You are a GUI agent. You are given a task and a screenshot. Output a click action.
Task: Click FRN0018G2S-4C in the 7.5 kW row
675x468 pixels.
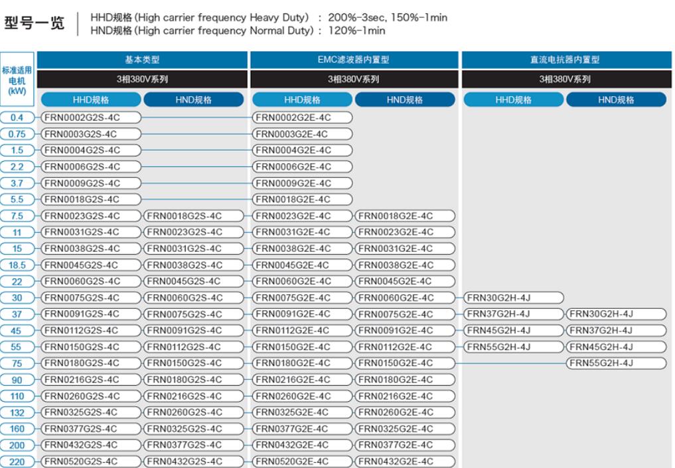tap(193, 215)
